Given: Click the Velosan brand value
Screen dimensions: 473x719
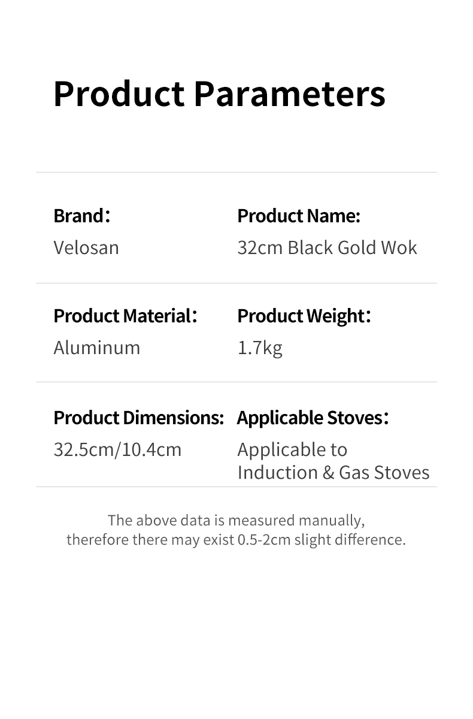Looking at the screenshot, I should 86,247.
